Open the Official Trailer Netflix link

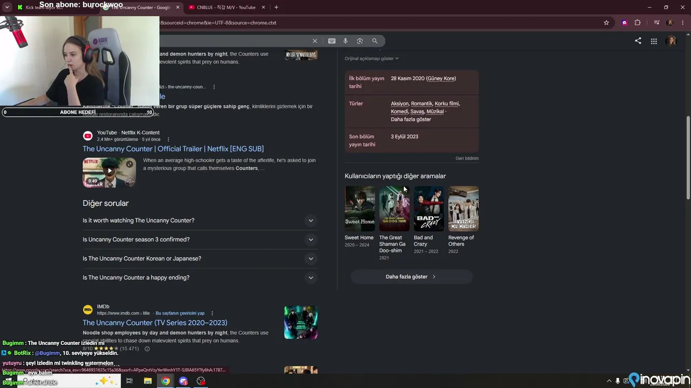click(173, 149)
